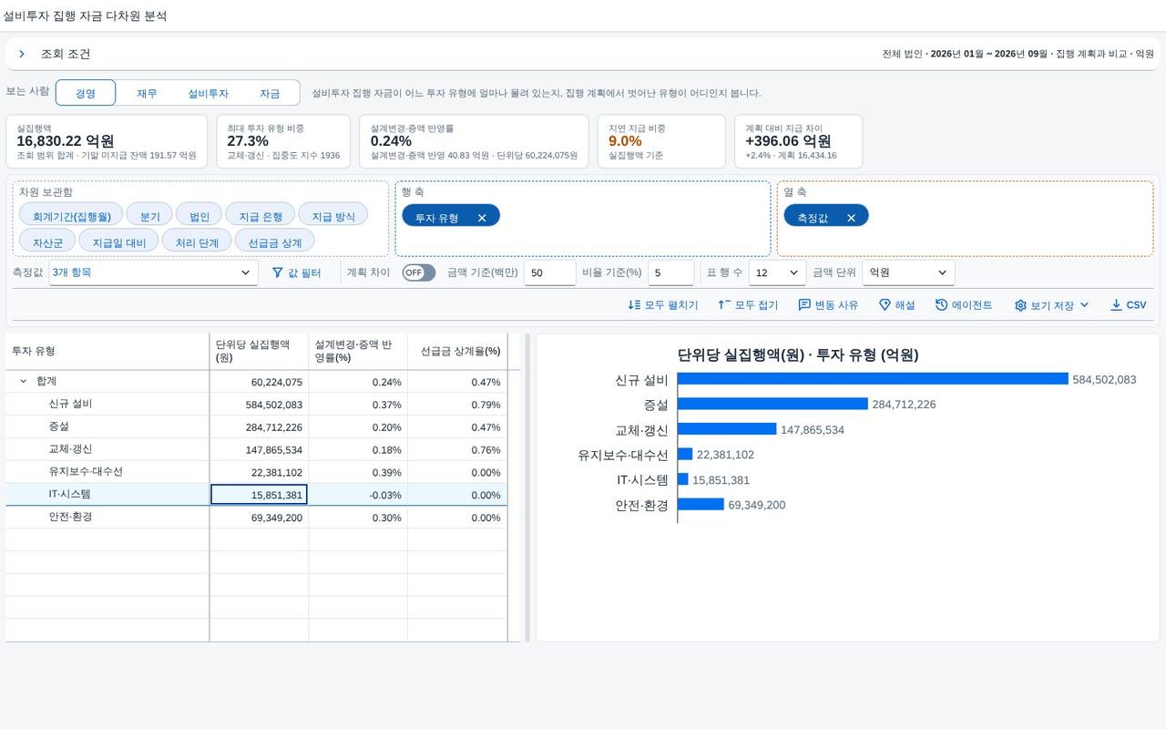The height and width of the screenshot is (729, 1166).
Task: Open the 설계변경·증액 반영률 KPI card
Action: (474, 141)
